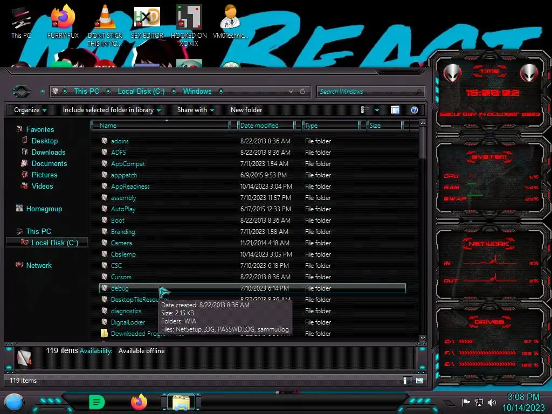The height and width of the screenshot is (414, 552).
Task: Select the Branding folder
Action: (123, 232)
